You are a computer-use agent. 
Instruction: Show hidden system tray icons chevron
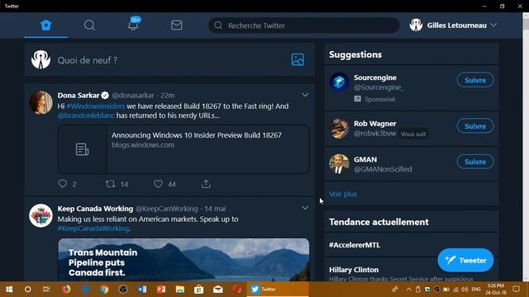408,290
